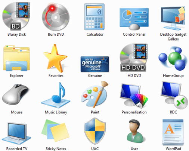Open the HomeGroup spheres icon
The height and width of the screenshot is (151, 189).
173,58
